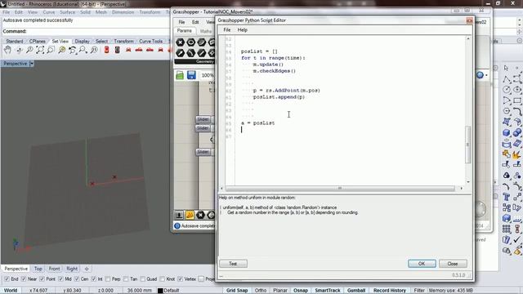Expand Grasshopper preview sphere dropdown arrow
The image size is (523, 294).
[486, 75]
